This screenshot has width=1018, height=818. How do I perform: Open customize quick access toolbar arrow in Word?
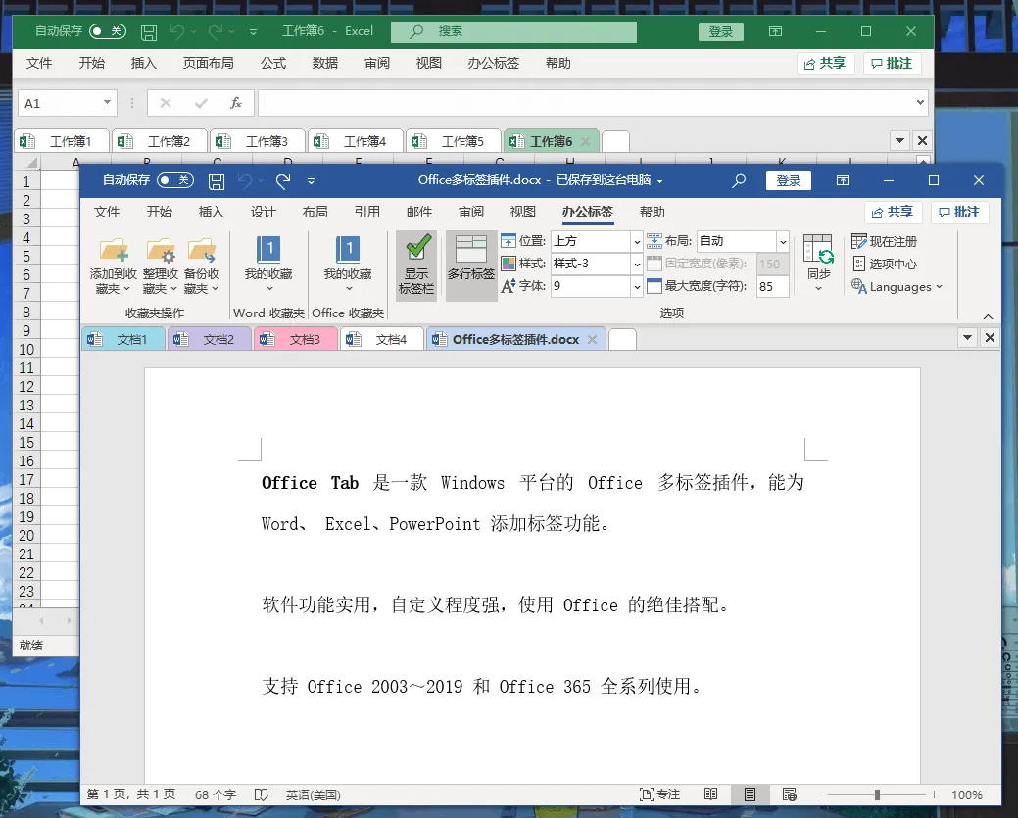pos(311,181)
